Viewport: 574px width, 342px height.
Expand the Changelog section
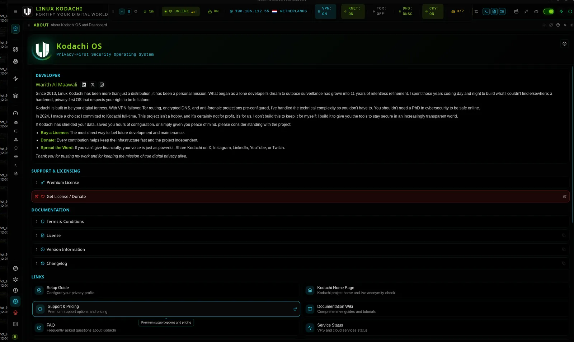click(300, 264)
